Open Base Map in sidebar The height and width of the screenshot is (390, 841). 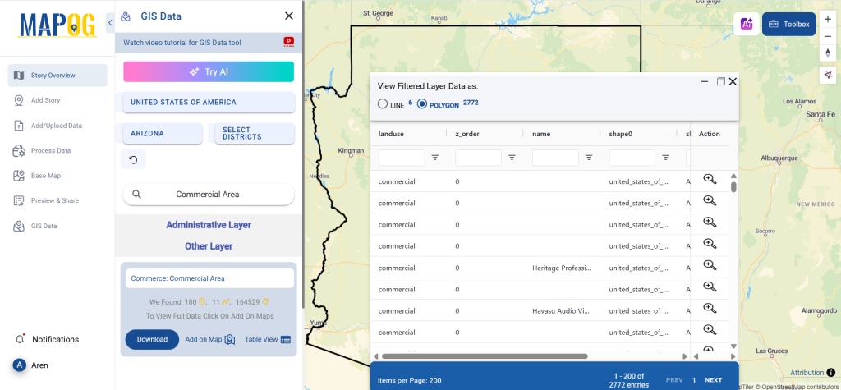(46, 176)
